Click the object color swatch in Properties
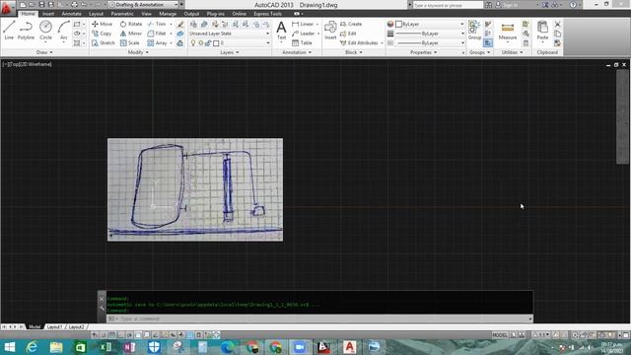This screenshot has width=631, height=355. 399,24
